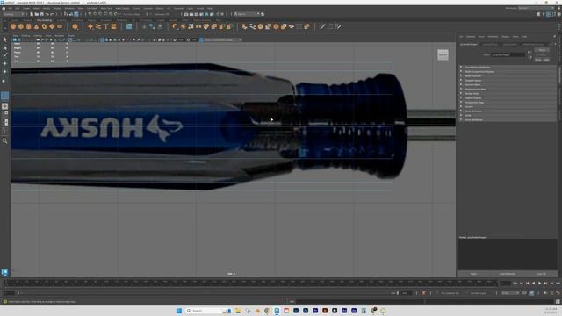562x316 pixels.
Task: Click the Copy Tab button
Action: (541, 274)
